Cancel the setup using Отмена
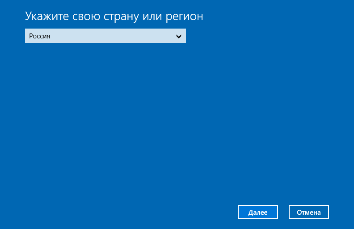This screenshot has height=229, width=354. (309, 212)
